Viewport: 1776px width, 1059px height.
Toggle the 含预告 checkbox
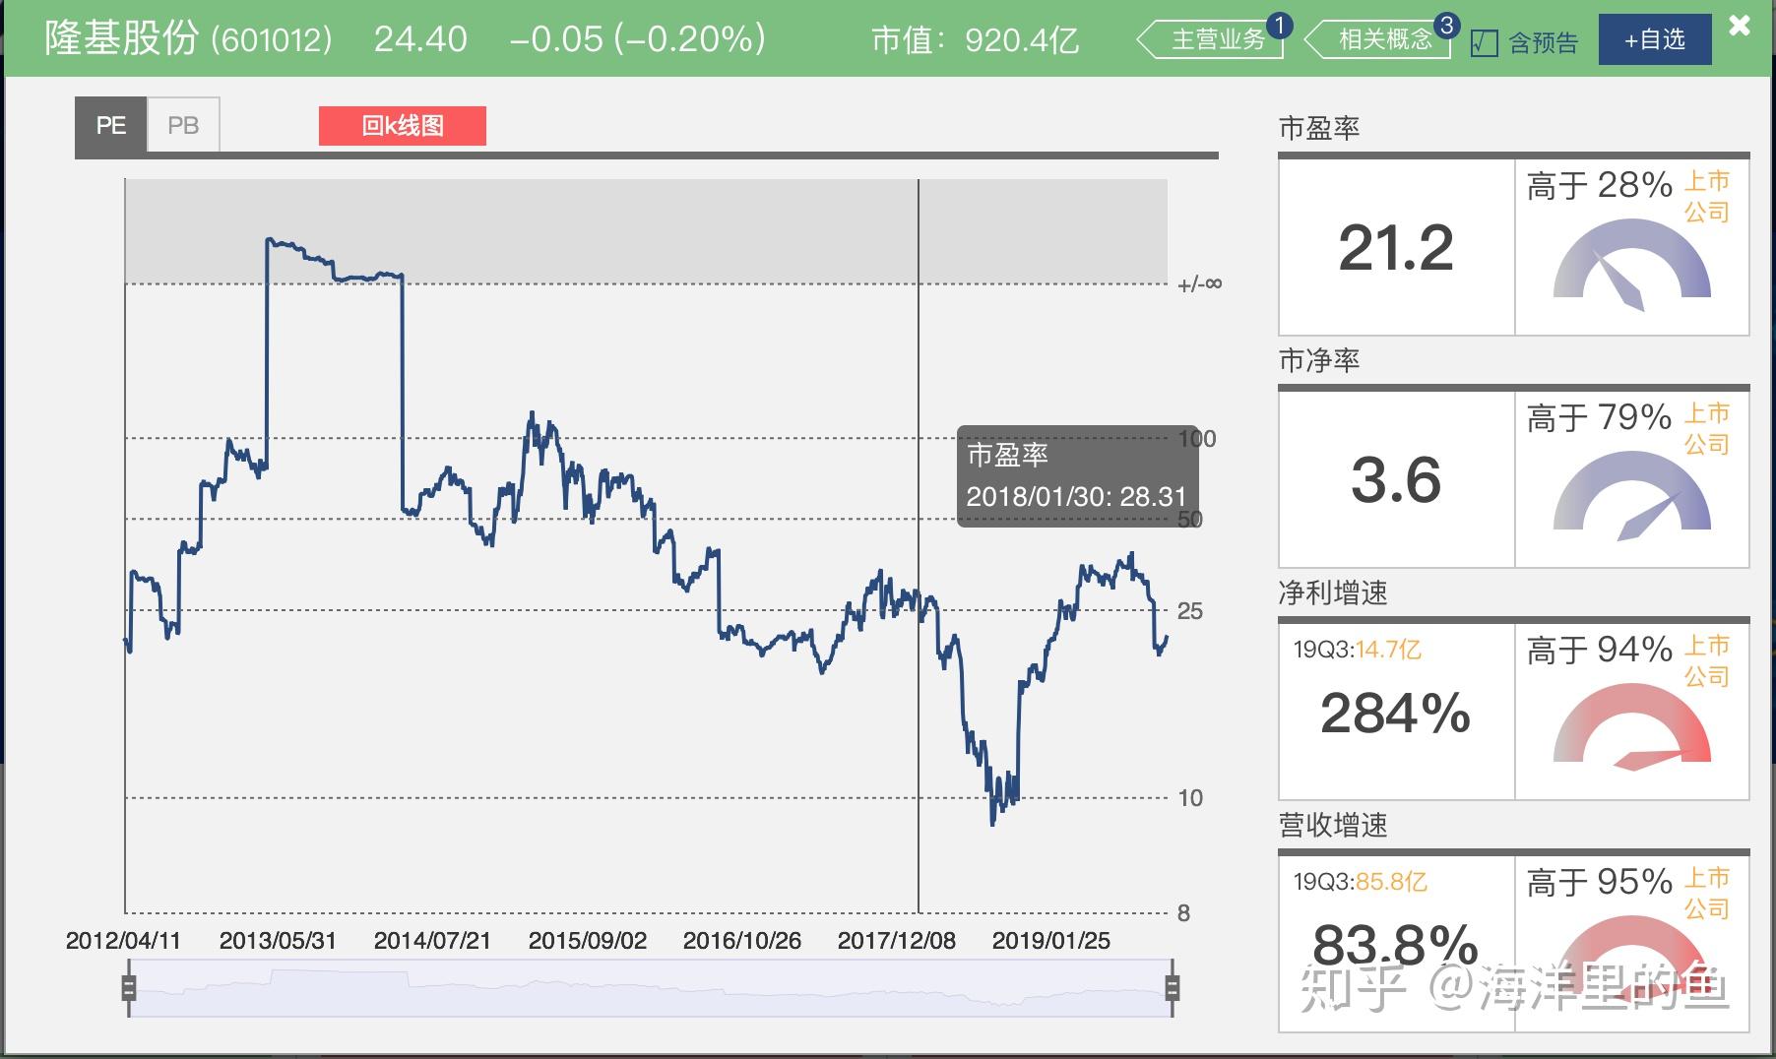pos(1484,42)
